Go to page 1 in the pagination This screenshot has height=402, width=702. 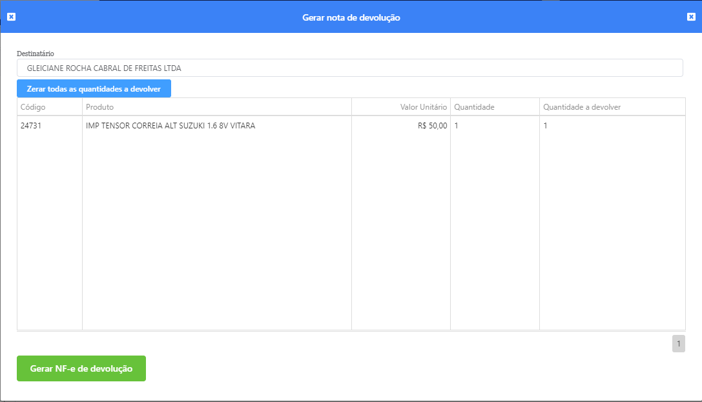[x=678, y=344]
